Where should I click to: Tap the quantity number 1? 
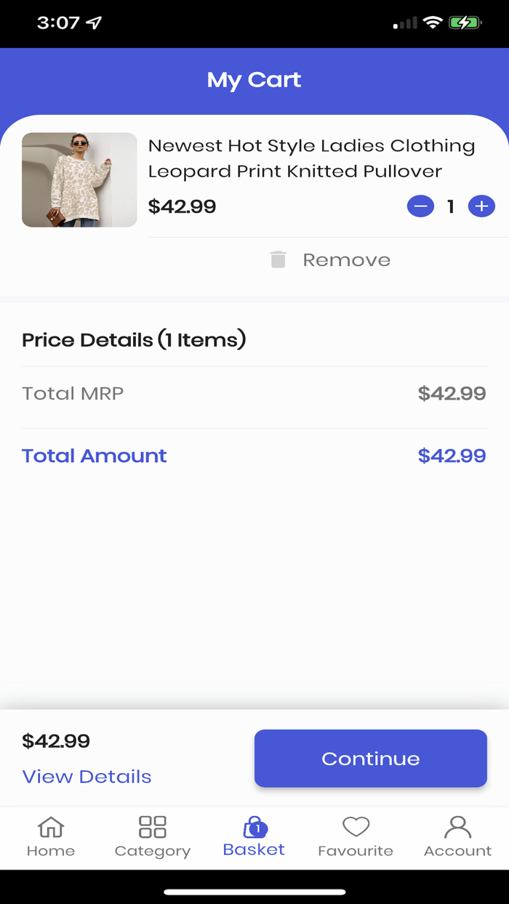click(x=451, y=207)
